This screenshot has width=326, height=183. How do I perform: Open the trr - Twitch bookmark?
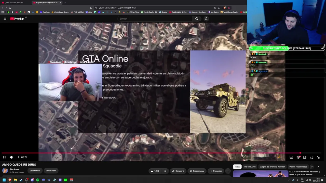tap(213, 12)
